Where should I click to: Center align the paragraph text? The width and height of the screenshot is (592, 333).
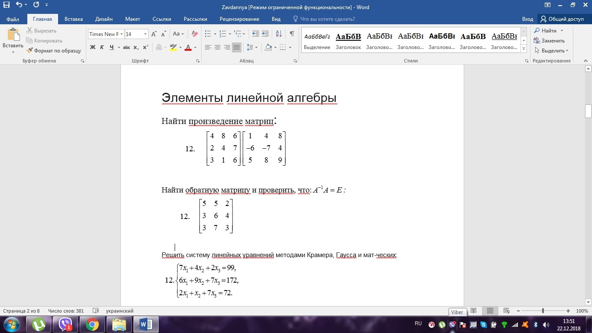click(218, 47)
